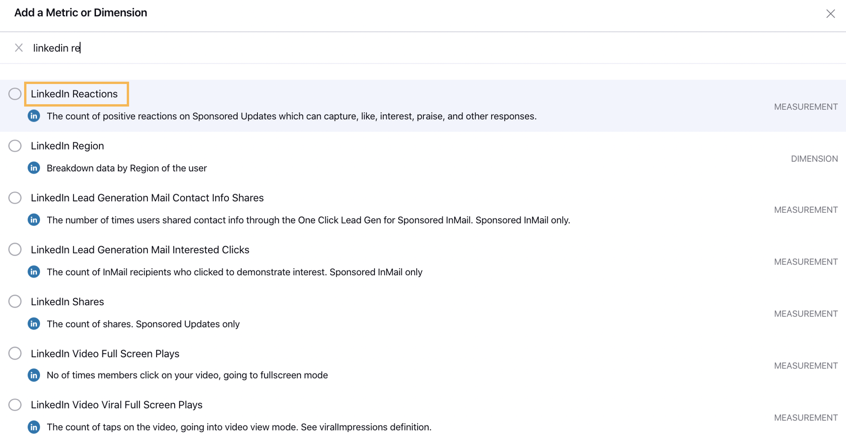Click the DIMENSION label for LinkedIn Region
Screen dimensions: 846x441
point(815,159)
